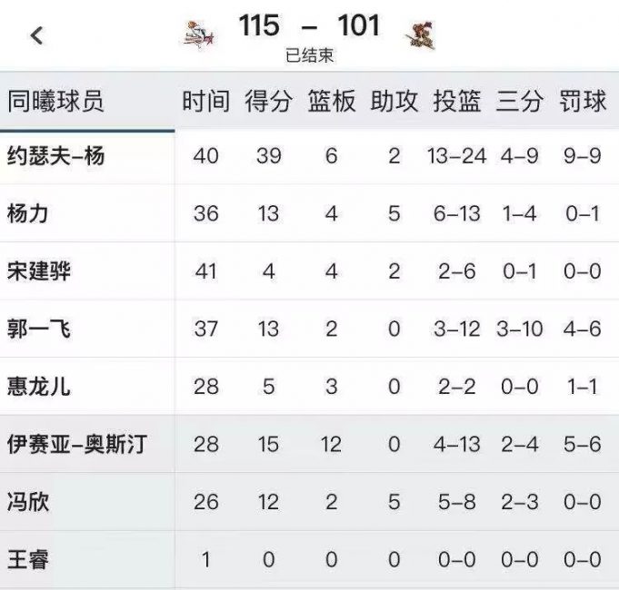Open the home team logo left of 115
The width and height of the screenshot is (619, 590).
(x=200, y=34)
